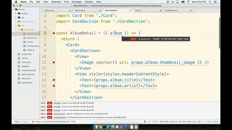Click the 7 Issues status bar button
Viewport: 232px width, 130px height.
tap(37, 122)
